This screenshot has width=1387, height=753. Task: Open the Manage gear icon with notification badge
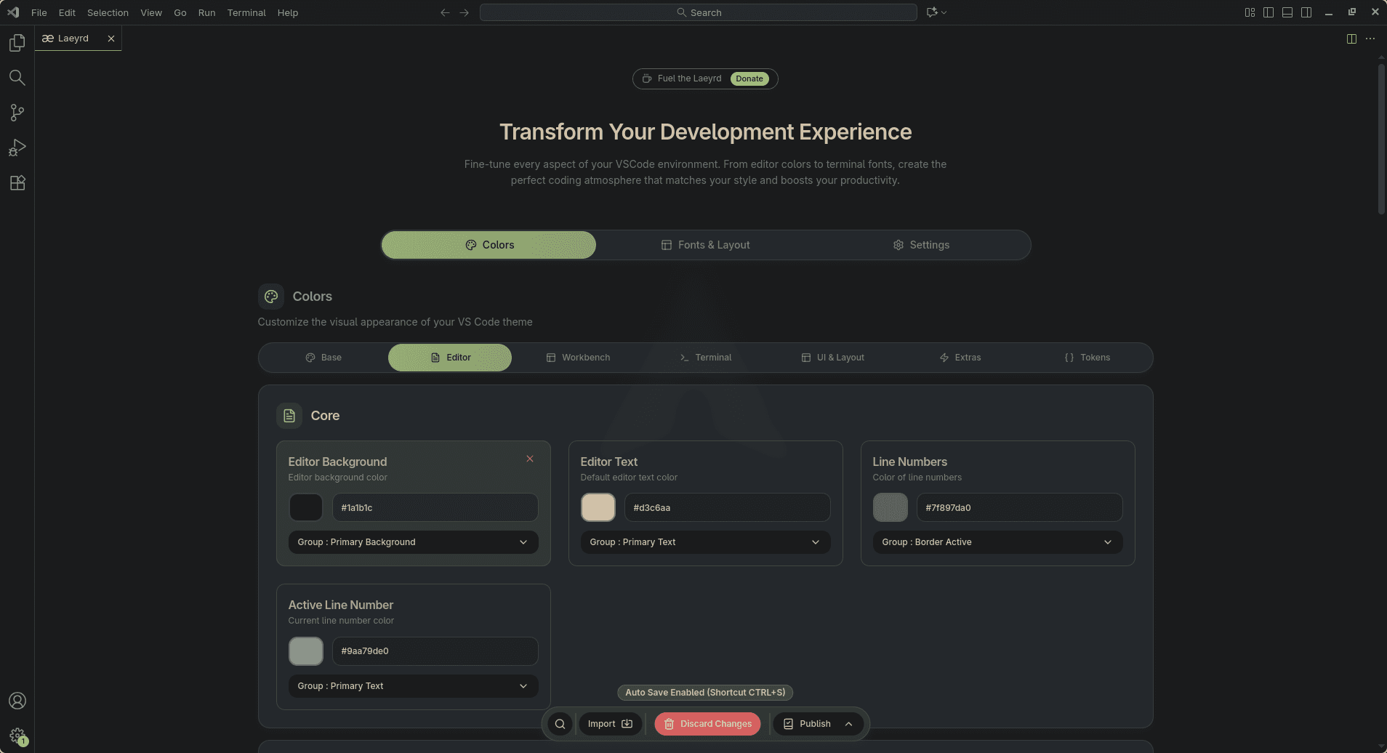tap(17, 735)
